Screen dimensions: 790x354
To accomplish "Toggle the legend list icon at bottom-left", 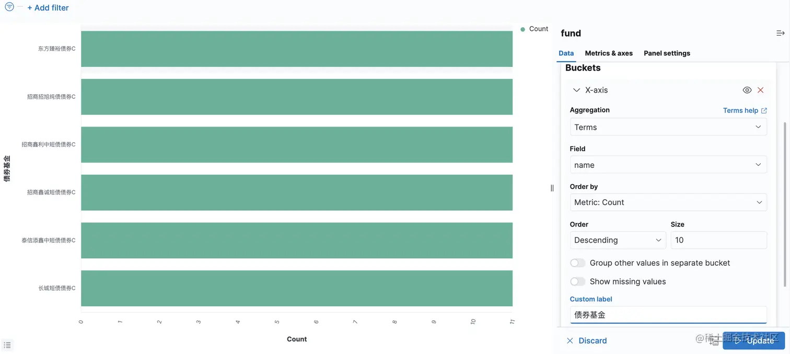I will 7,345.
